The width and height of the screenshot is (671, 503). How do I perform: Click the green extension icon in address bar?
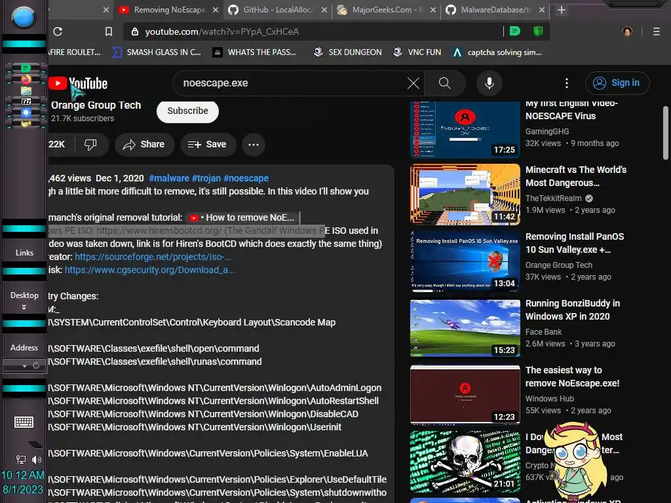(x=515, y=31)
